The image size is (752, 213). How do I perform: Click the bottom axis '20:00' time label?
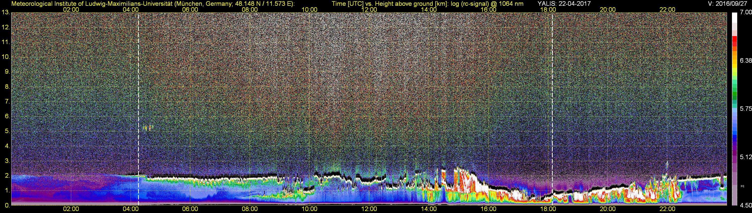click(x=608, y=209)
